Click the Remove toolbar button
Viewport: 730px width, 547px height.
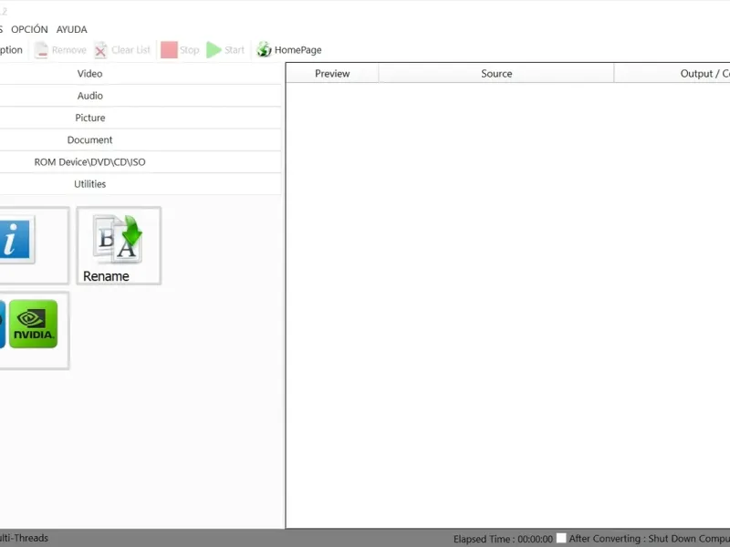[60, 50]
